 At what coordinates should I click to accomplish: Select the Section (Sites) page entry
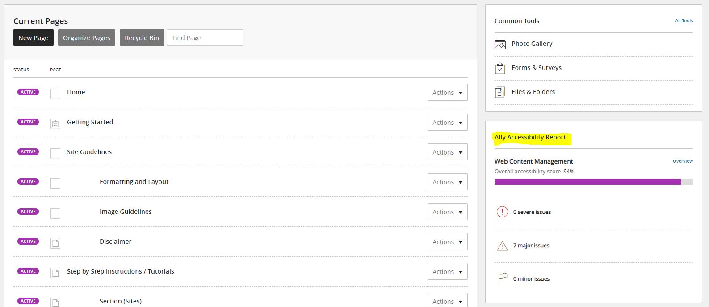tap(121, 301)
